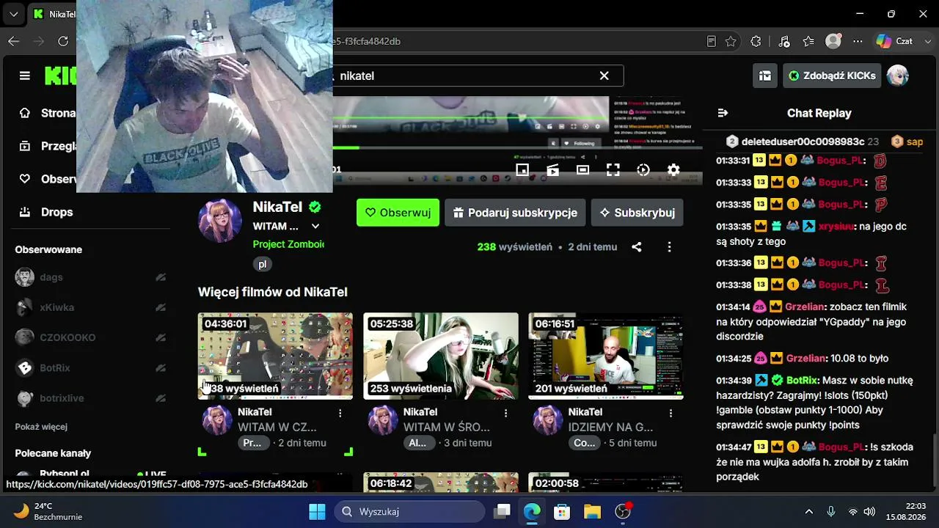Image resolution: width=939 pixels, height=528 pixels.
Task: Follow NikaTel with Obserwuj button
Action: [x=398, y=213]
